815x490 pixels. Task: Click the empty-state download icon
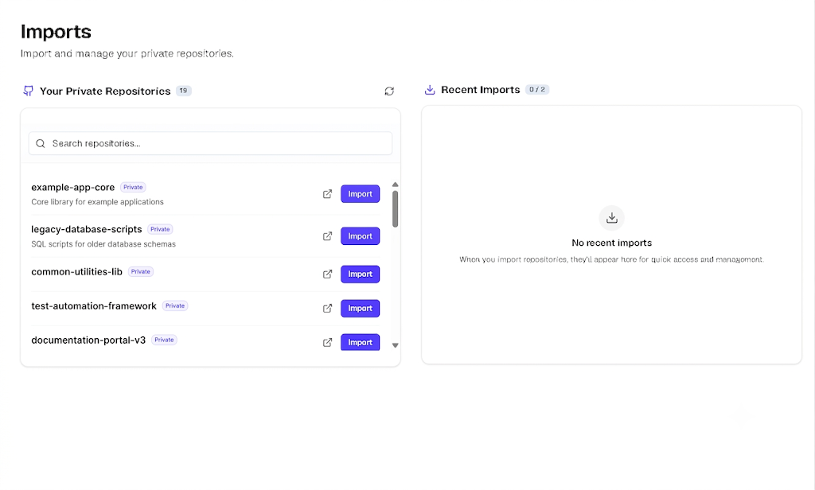612,218
